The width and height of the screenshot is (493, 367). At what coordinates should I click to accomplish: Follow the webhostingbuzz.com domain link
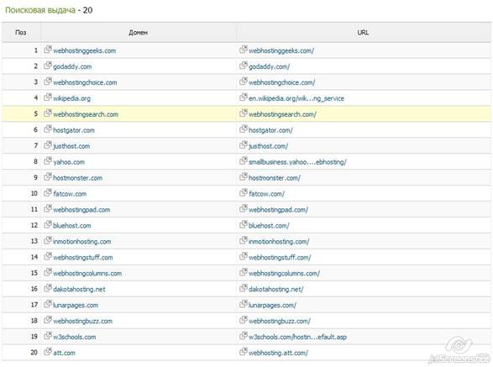[x=82, y=321]
